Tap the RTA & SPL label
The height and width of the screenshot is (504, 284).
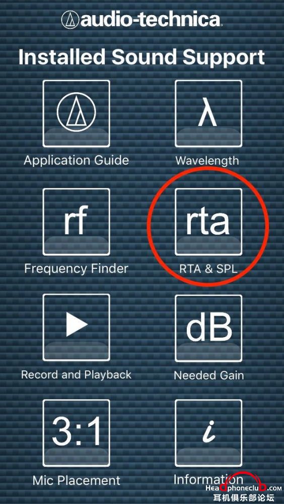click(x=208, y=269)
